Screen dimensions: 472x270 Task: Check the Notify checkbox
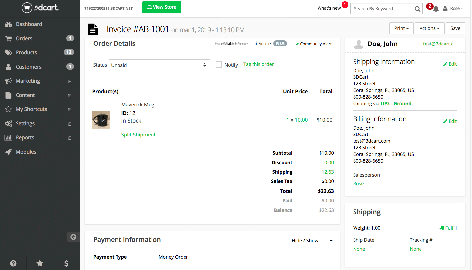click(x=219, y=65)
